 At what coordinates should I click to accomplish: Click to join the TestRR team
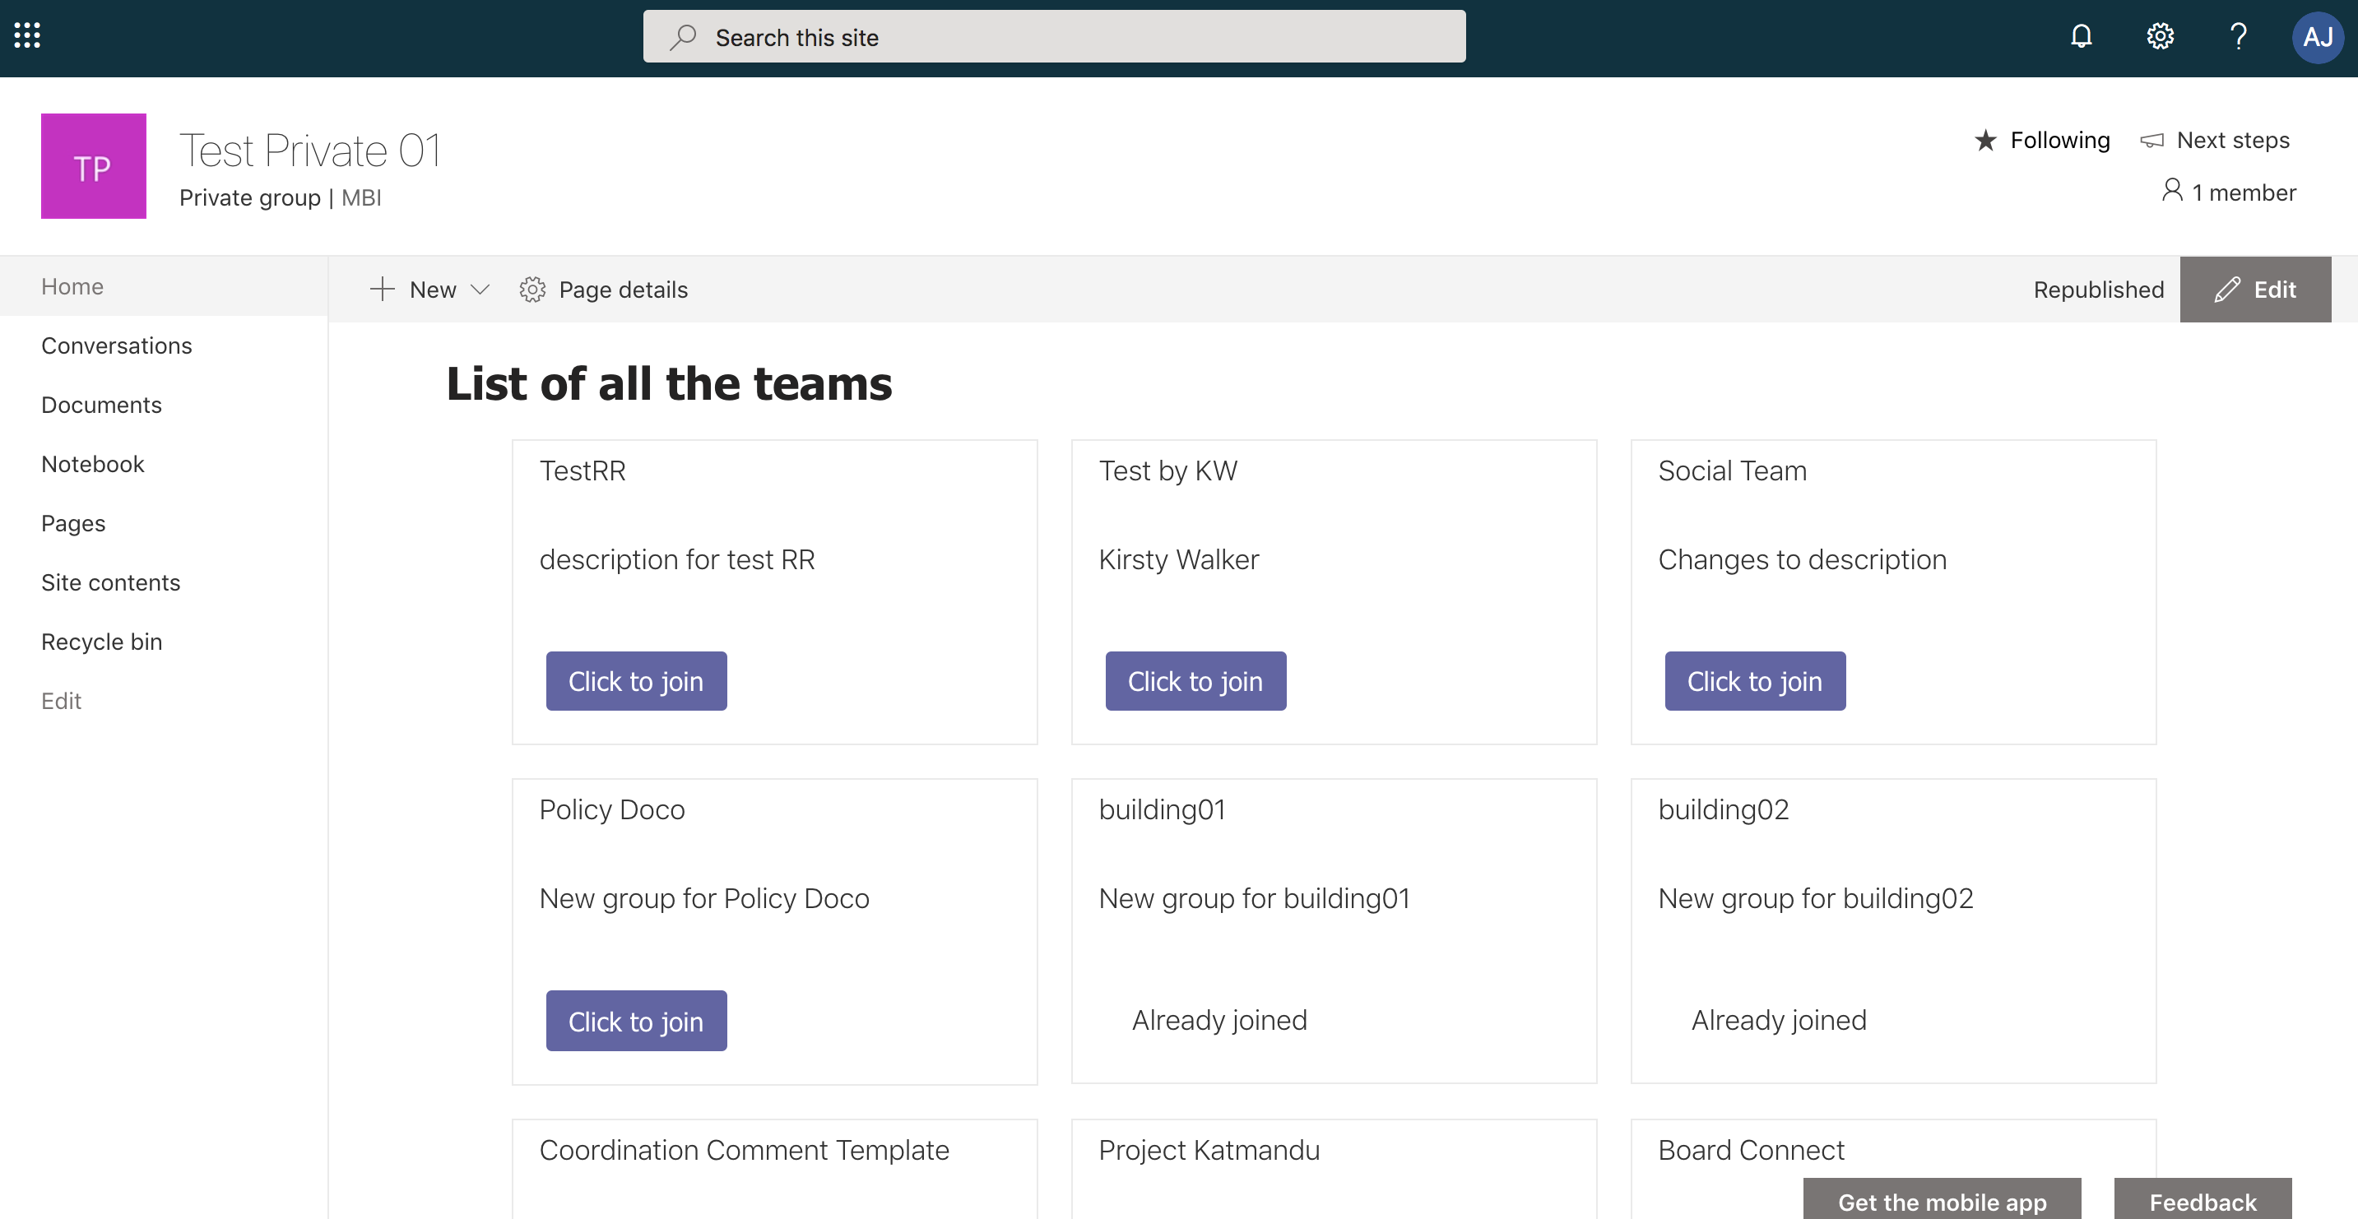pos(636,682)
